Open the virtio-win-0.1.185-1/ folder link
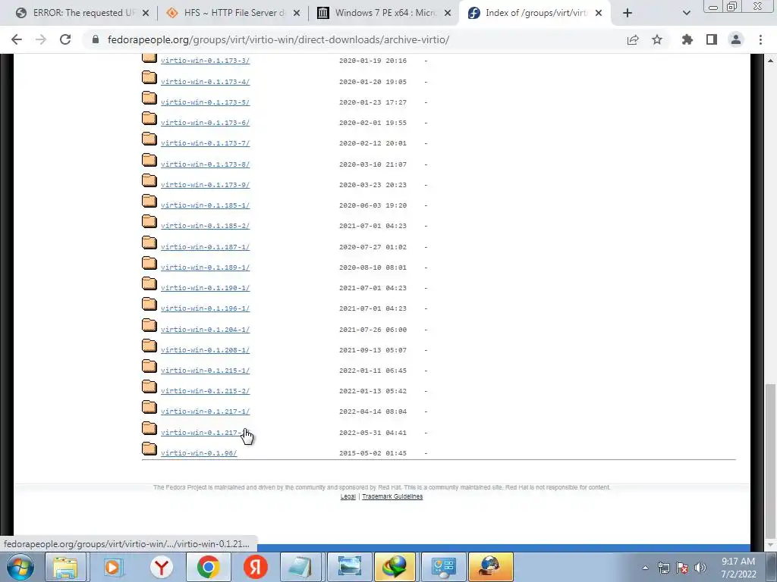Image resolution: width=777 pixels, height=582 pixels. (x=205, y=205)
